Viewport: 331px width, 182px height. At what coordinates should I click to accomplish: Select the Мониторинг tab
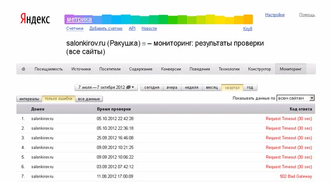pyautogui.click(x=291, y=69)
